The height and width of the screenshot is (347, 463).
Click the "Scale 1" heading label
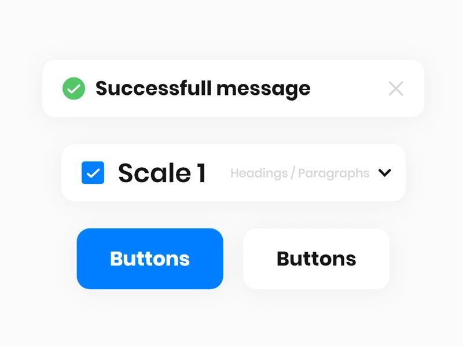click(x=162, y=173)
